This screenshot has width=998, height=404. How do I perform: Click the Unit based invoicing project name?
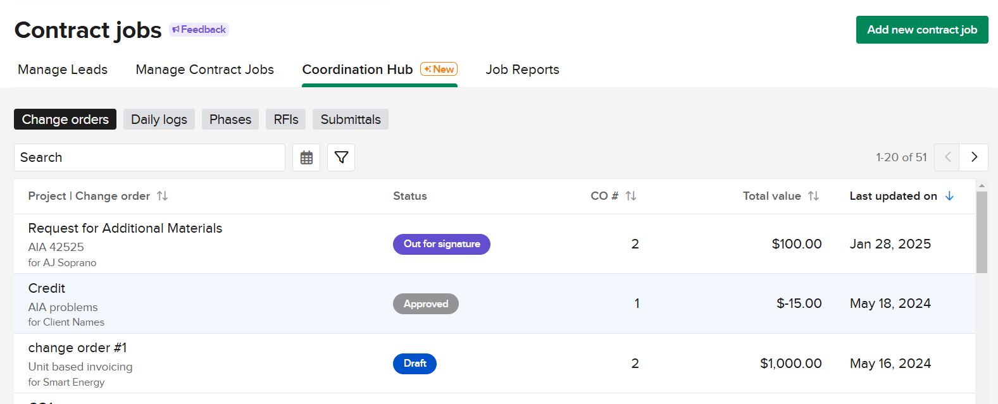pyautogui.click(x=80, y=367)
